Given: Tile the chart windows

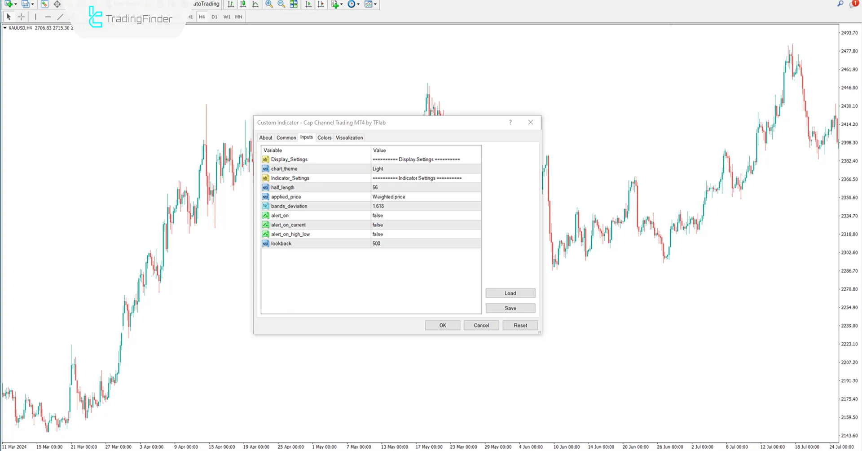Looking at the screenshot, I should click(293, 4).
